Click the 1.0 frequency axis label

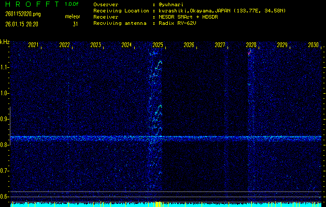[x=5, y=93]
